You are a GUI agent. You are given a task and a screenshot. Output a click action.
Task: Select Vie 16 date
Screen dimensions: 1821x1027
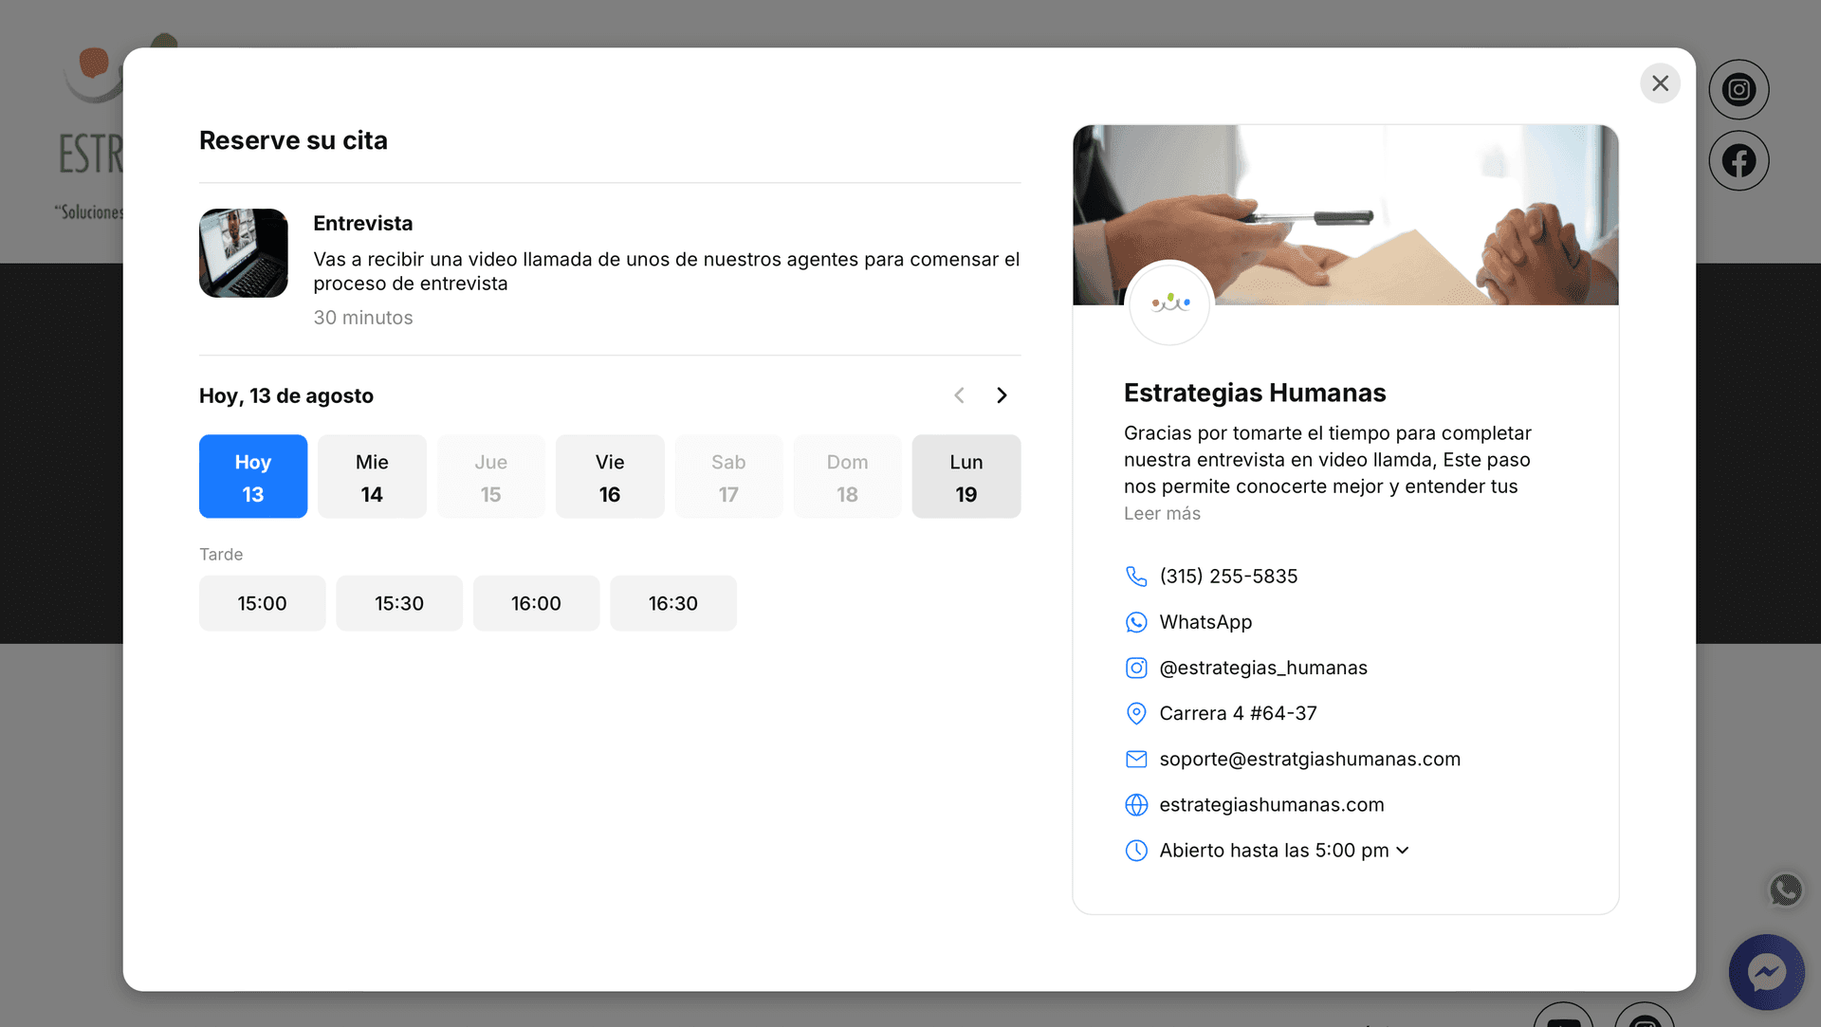pyautogui.click(x=610, y=476)
